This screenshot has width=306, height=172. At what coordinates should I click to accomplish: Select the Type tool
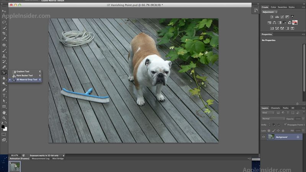point(4,95)
